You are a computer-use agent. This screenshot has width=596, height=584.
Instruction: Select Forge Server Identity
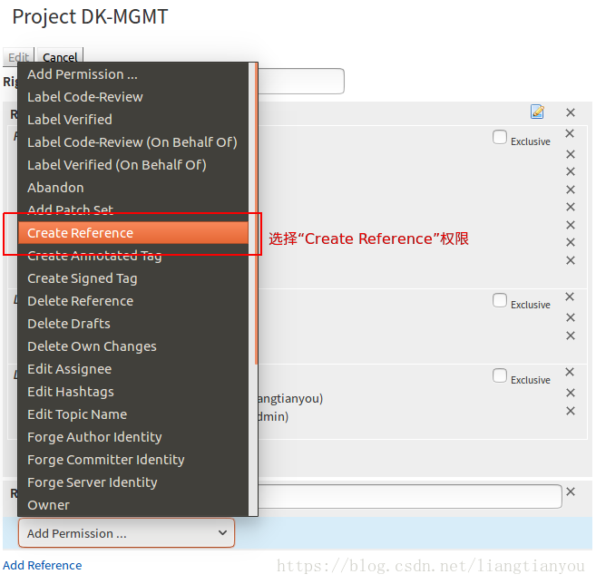[133, 482]
